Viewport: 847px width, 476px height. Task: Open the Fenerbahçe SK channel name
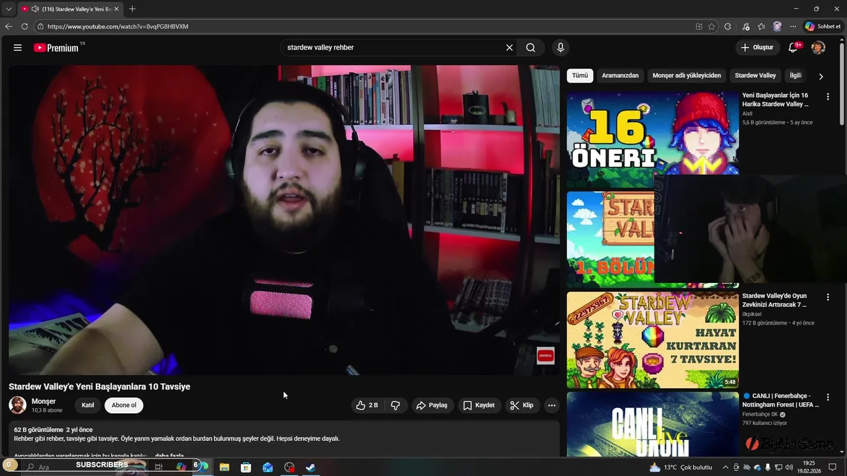click(760, 415)
